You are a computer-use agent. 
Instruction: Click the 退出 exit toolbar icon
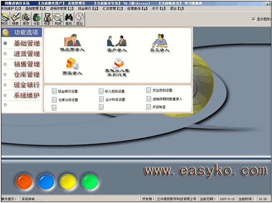click(x=79, y=19)
